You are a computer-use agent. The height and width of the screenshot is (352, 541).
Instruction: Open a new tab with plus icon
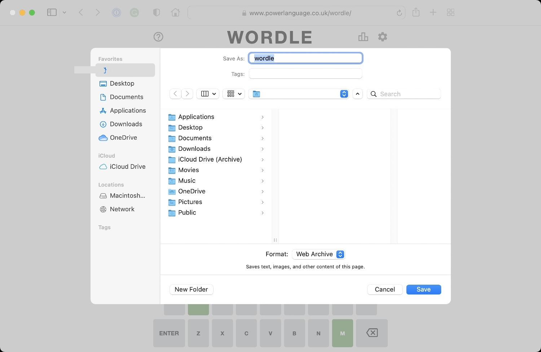click(433, 13)
